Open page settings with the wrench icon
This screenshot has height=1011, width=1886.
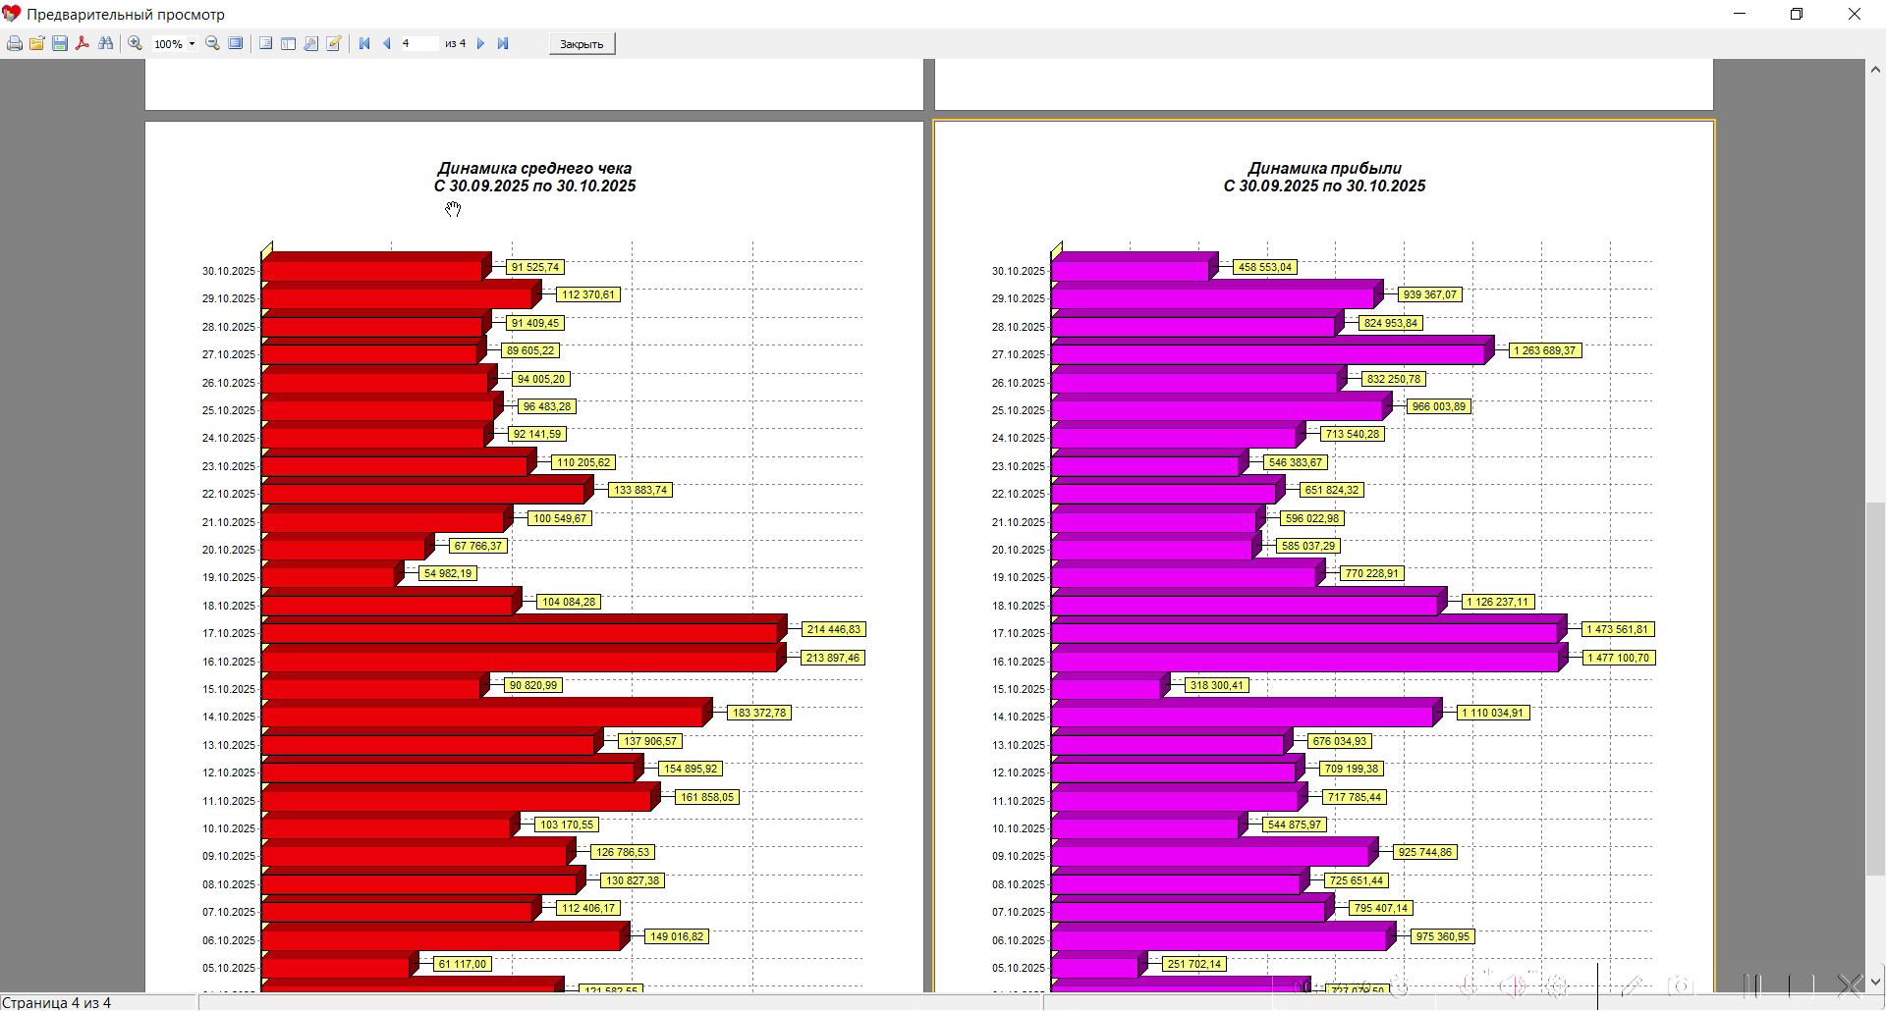[311, 44]
